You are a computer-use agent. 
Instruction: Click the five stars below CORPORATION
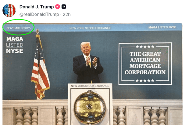pyautogui.click(x=145, y=81)
